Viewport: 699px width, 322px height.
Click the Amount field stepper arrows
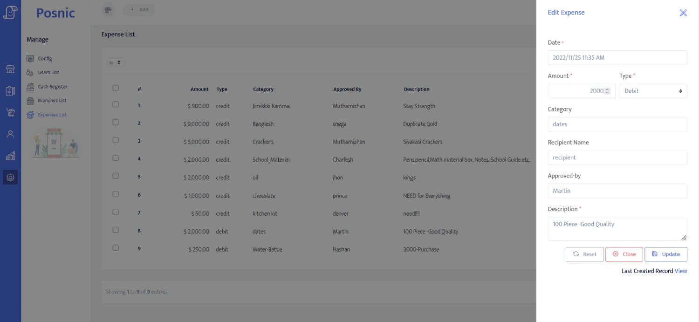[x=607, y=91]
